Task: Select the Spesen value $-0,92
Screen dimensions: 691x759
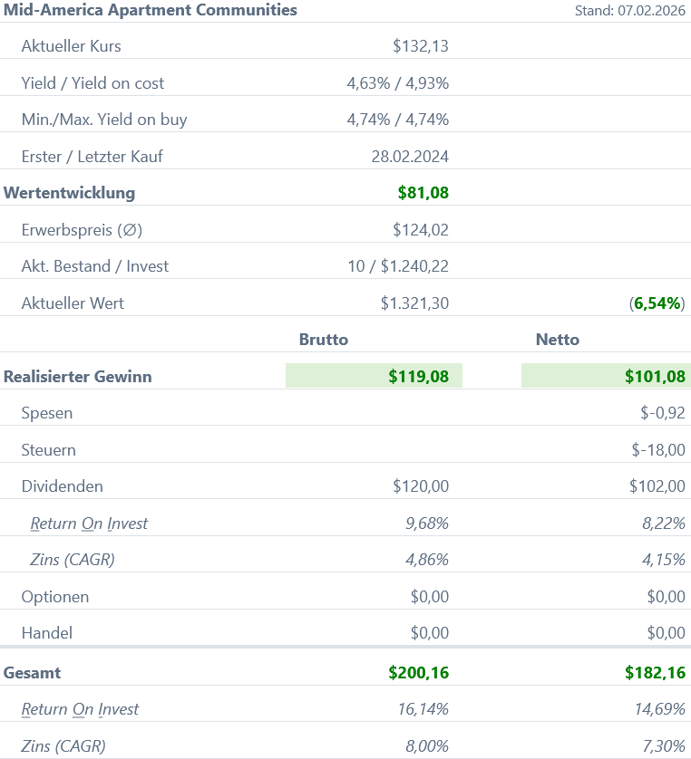Action: (x=662, y=413)
